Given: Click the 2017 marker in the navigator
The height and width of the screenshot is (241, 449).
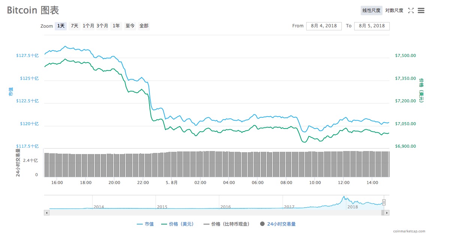Looking at the screenshot, I should (x=289, y=207).
